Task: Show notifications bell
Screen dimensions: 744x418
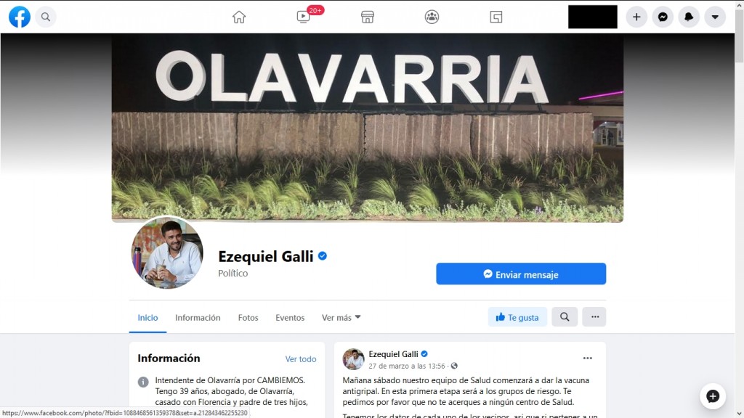Action: point(689,17)
